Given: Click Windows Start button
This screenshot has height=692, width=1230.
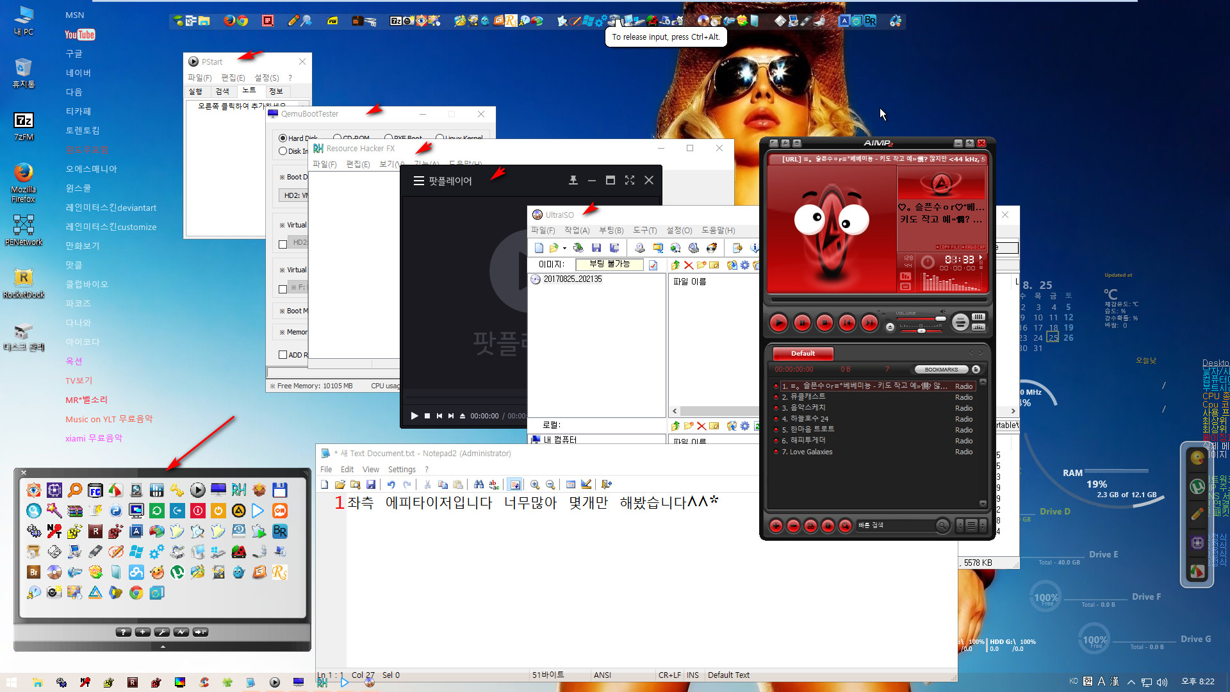Looking at the screenshot, I should [12, 682].
